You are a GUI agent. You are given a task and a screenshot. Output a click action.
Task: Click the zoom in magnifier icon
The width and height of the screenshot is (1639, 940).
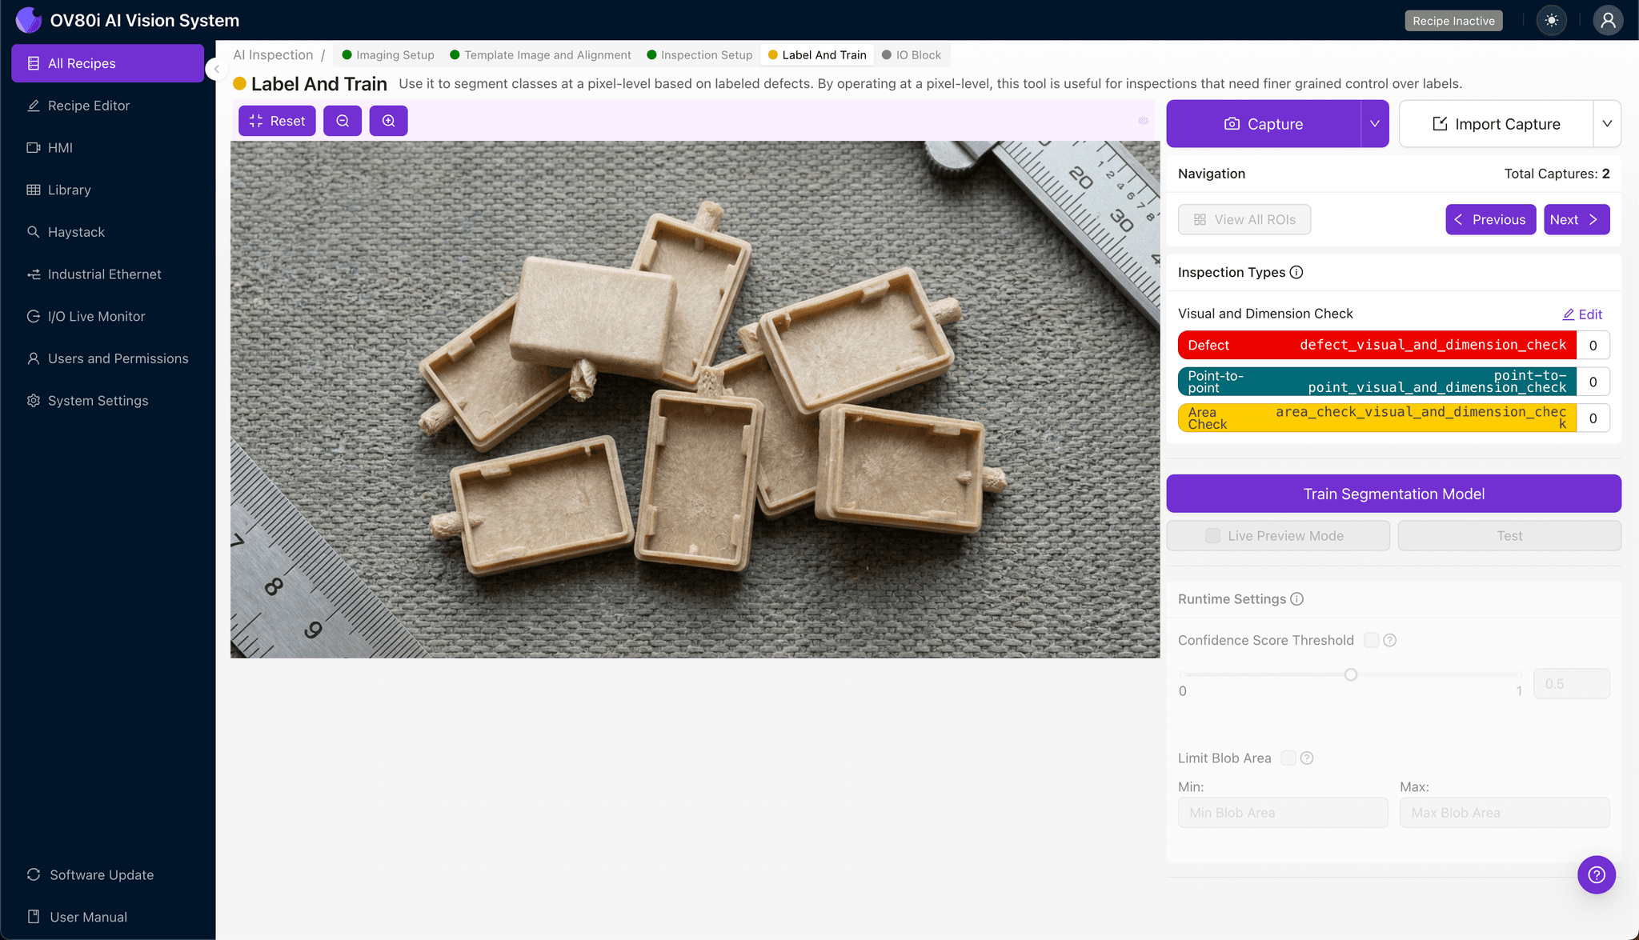(x=388, y=121)
